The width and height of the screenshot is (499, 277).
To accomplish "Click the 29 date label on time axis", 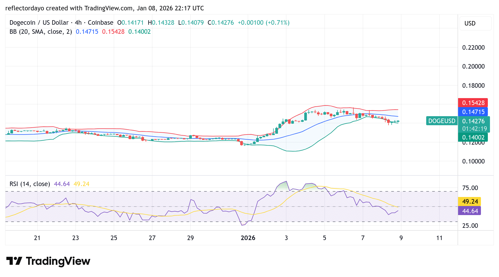I will tap(190, 238).
